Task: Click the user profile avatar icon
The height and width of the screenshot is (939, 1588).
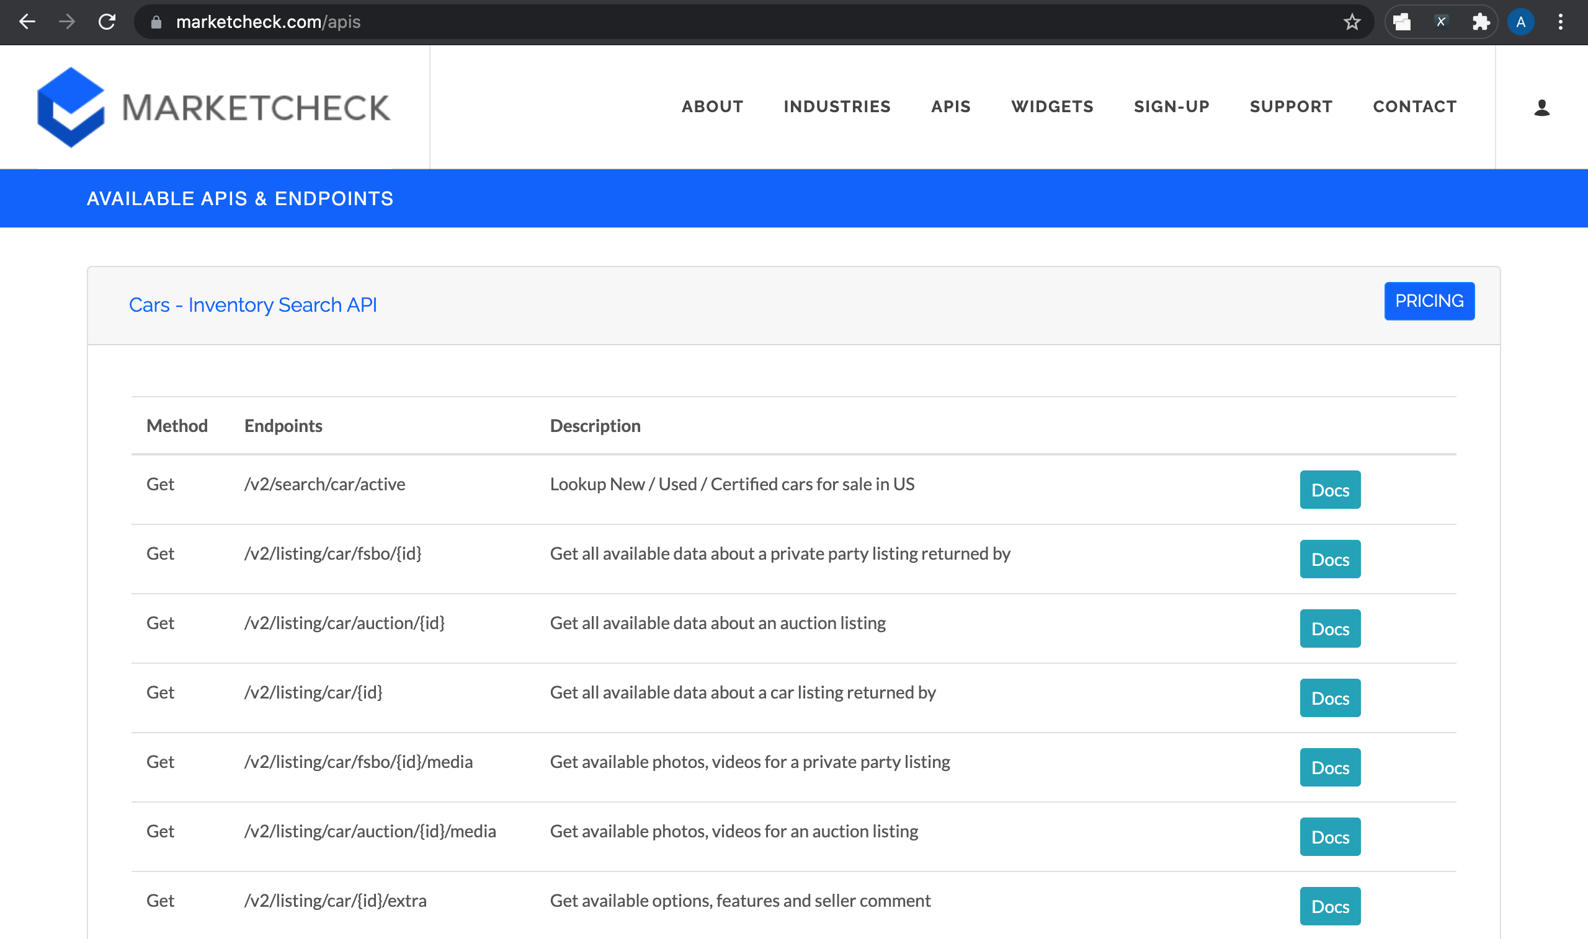Action: click(1521, 22)
